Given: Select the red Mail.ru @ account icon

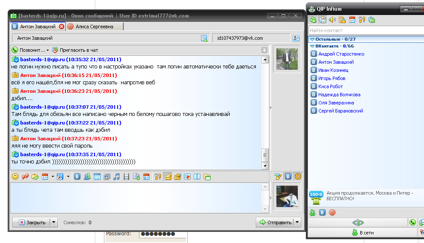Looking at the screenshot, I should (x=332, y=213).
